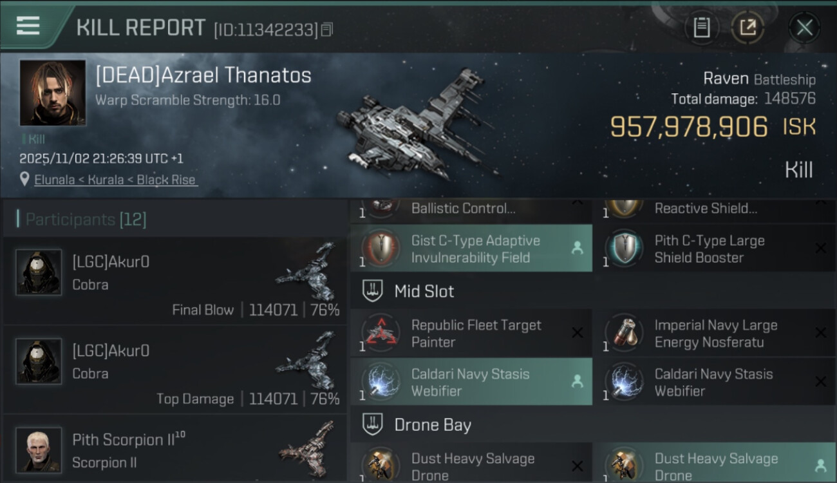Close the Kill Report window
837x483 pixels.
click(x=804, y=27)
